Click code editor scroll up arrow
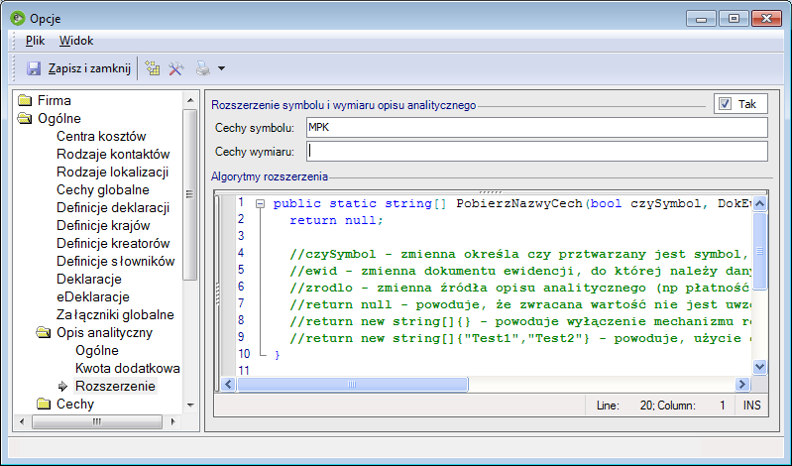 pos(759,203)
